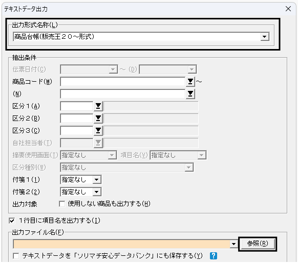
Task: Expand the 出力形式名称 dropdown list
Action: click(x=264, y=37)
